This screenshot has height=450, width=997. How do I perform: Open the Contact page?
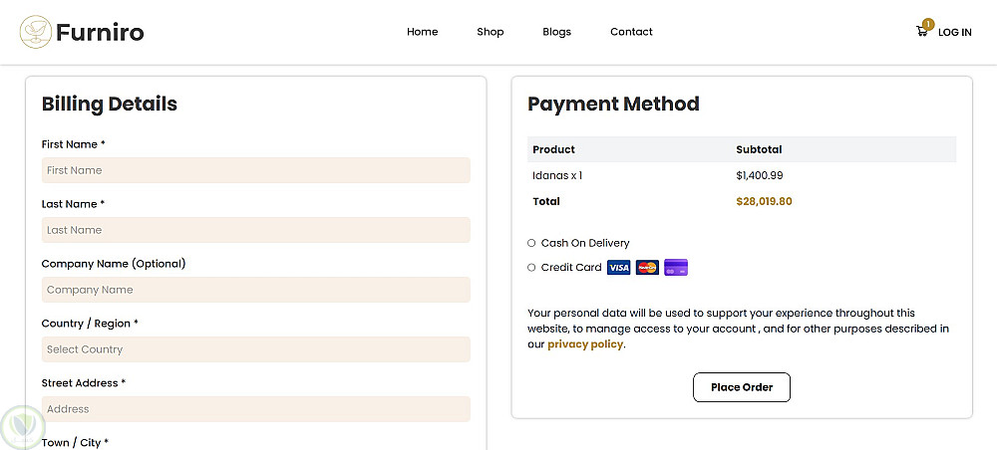click(x=631, y=32)
